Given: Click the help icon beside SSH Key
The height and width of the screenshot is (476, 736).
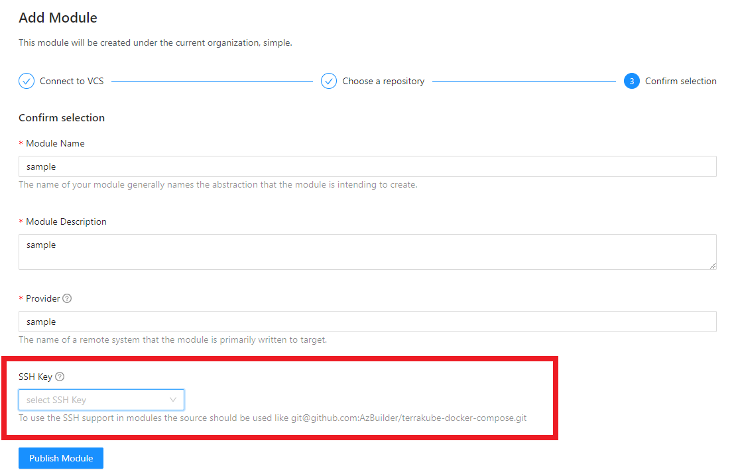Looking at the screenshot, I should [x=60, y=377].
